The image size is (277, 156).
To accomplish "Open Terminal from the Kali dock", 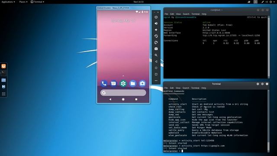I will [3, 73].
